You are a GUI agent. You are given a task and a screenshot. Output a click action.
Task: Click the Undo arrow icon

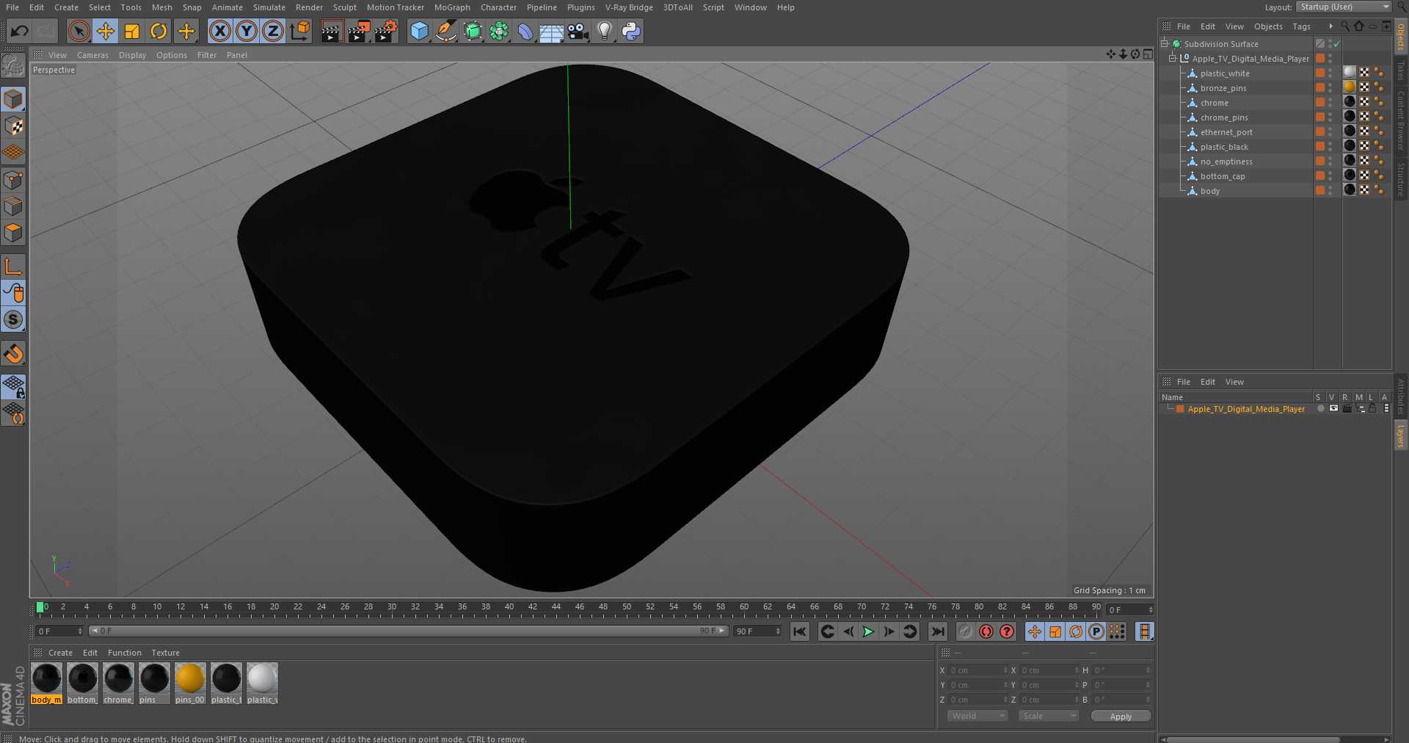[20, 31]
